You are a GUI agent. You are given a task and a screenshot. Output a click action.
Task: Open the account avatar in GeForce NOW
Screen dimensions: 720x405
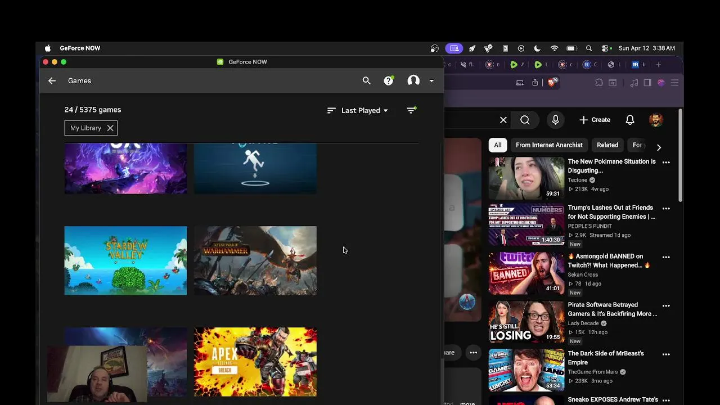(413, 81)
